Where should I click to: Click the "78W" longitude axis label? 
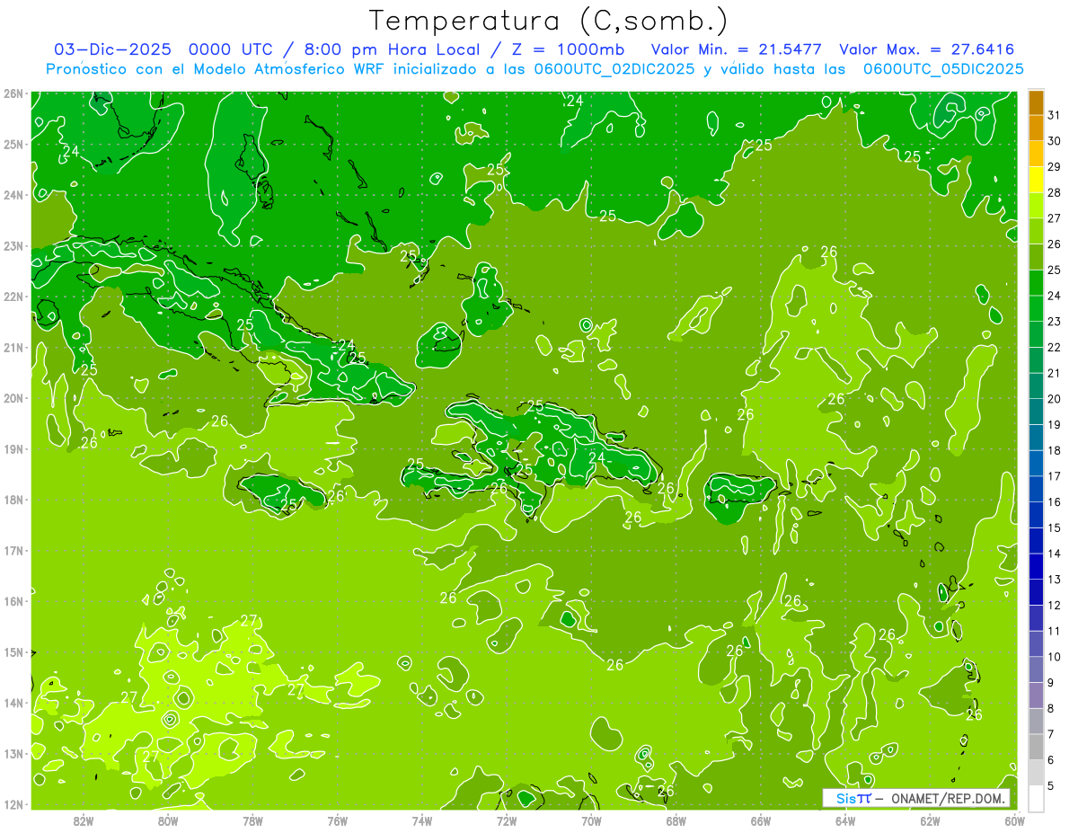pyautogui.click(x=252, y=820)
